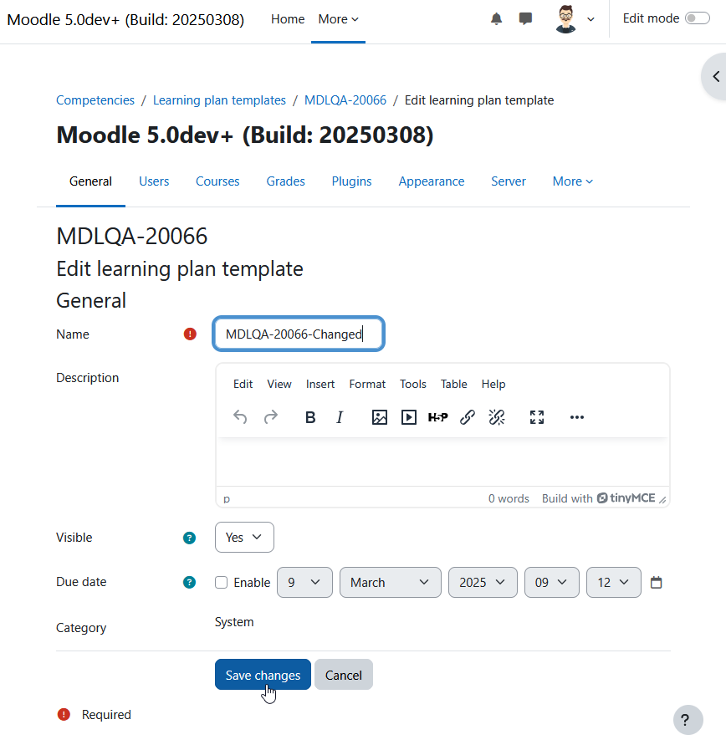Go to Competencies breadcrumb link
Viewport: 726px width, 750px height.
(95, 100)
